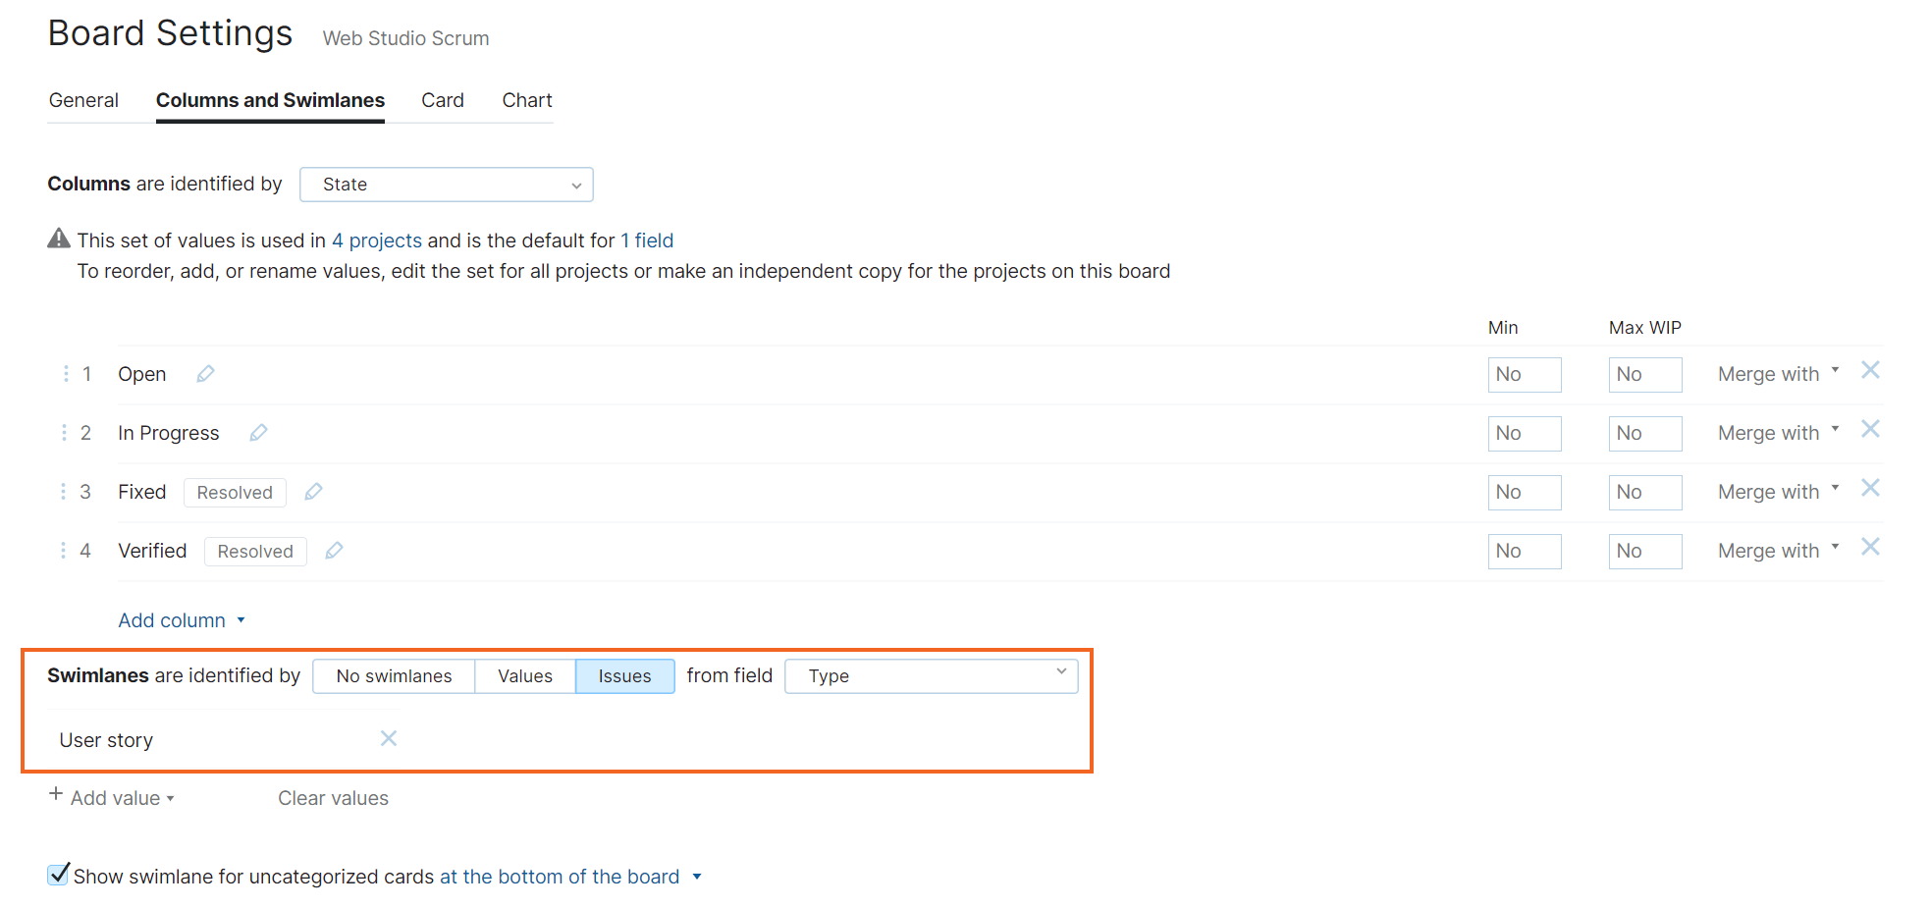Open the Columns identified by State dropdown
The height and width of the screenshot is (908, 1930).
point(446,185)
